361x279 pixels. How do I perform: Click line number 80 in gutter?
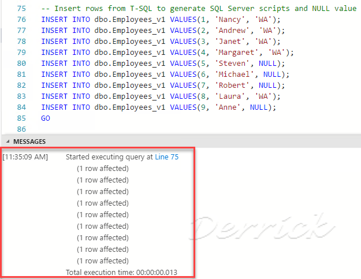(x=21, y=64)
